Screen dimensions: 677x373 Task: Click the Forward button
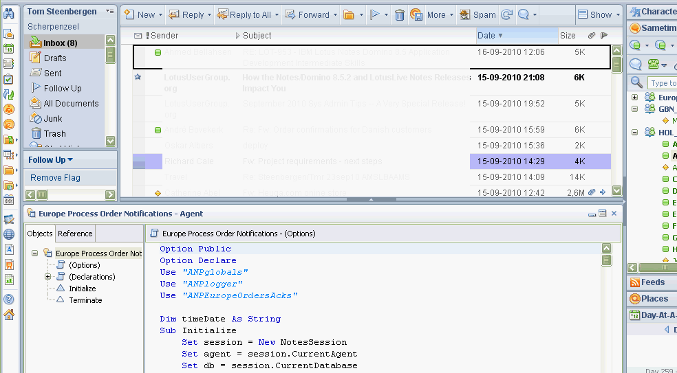pyautogui.click(x=308, y=14)
